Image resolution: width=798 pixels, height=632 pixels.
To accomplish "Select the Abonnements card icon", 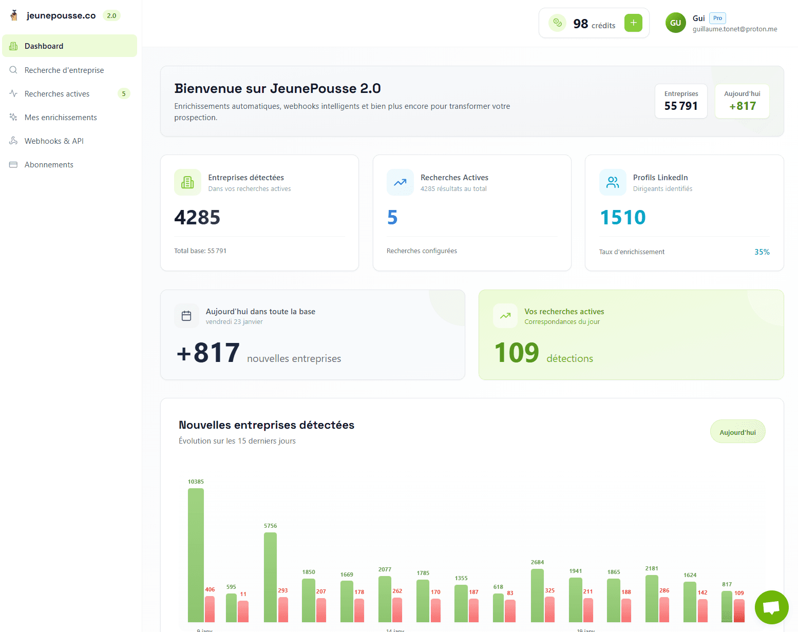I will (13, 164).
